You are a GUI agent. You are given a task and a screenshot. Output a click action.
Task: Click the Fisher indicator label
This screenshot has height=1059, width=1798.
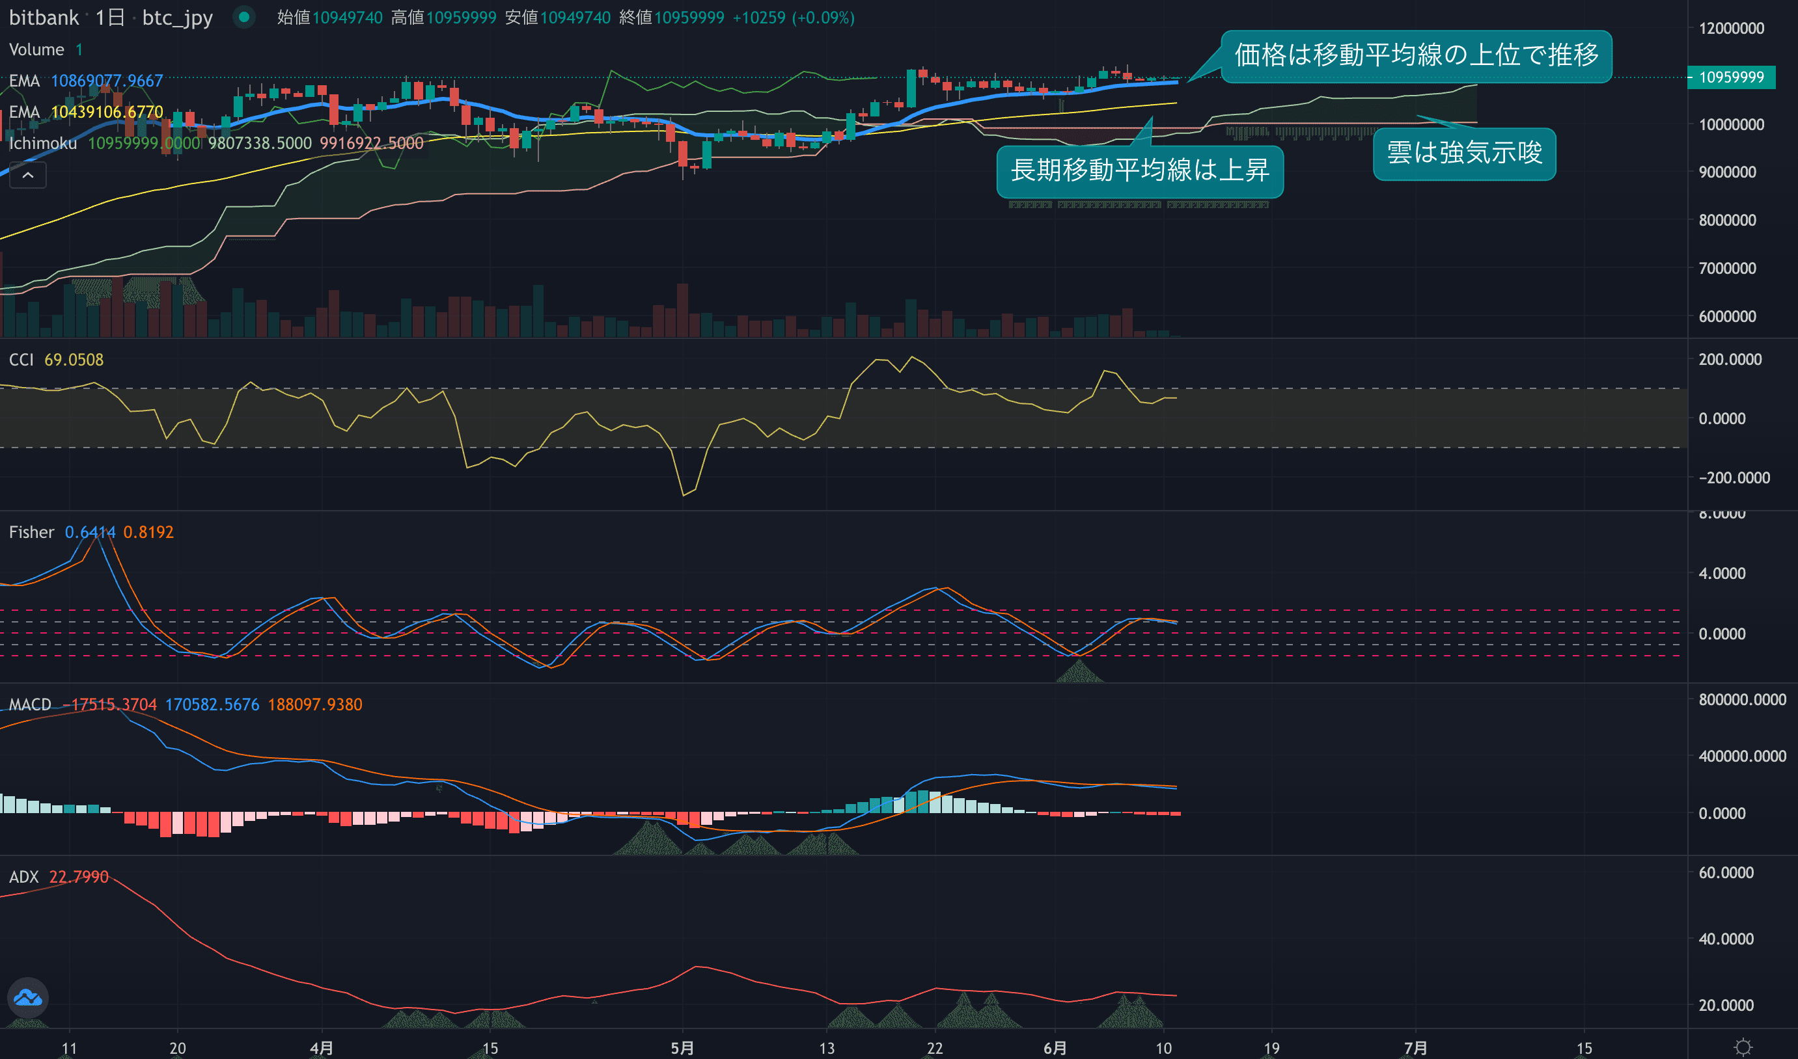click(x=31, y=532)
